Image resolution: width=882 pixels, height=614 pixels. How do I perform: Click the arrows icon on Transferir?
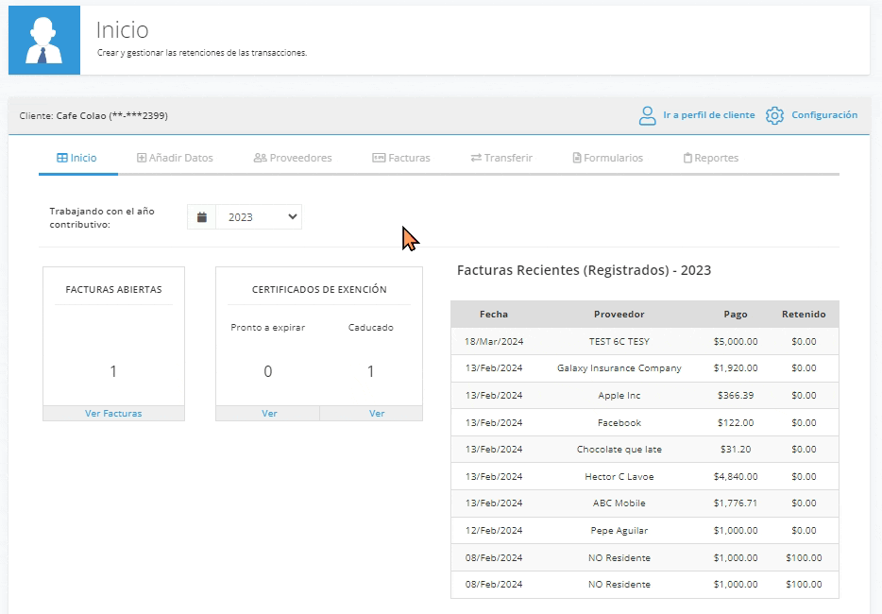tap(476, 158)
